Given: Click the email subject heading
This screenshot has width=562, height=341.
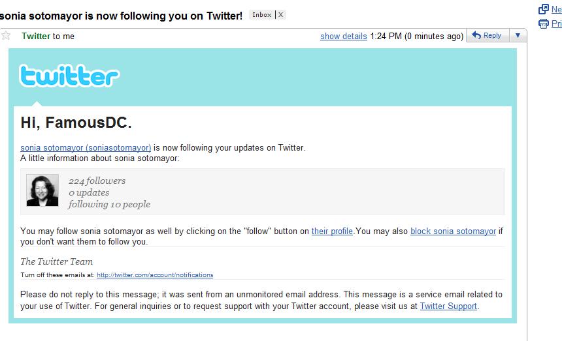Looking at the screenshot, I should click(121, 16).
